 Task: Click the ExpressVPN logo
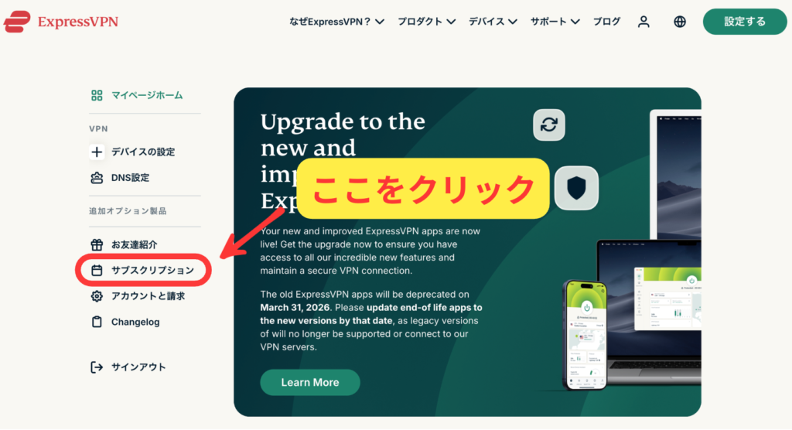pos(60,22)
